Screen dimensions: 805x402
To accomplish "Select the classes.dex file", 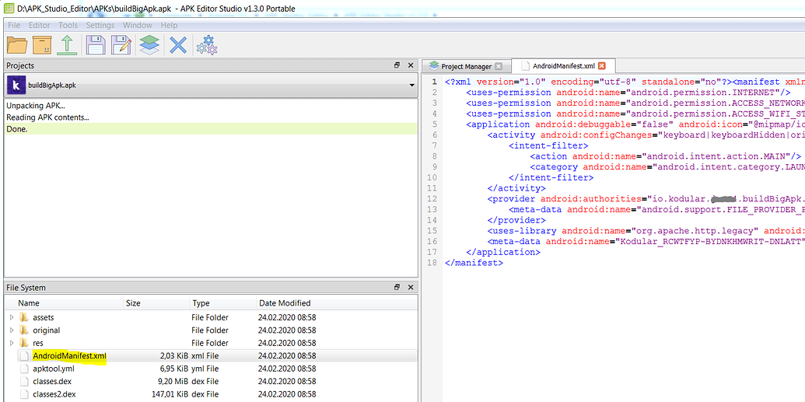I will click(x=53, y=381).
